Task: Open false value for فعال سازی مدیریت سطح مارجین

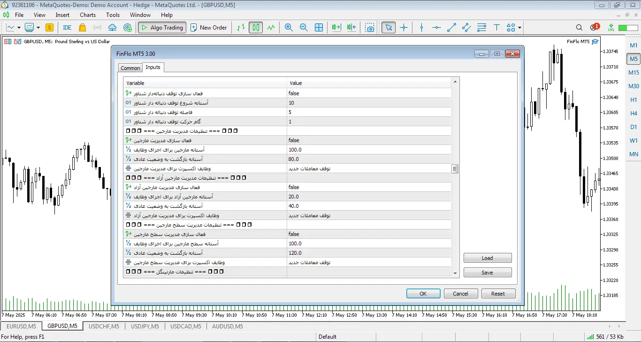Action: pyautogui.click(x=369, y=234)
